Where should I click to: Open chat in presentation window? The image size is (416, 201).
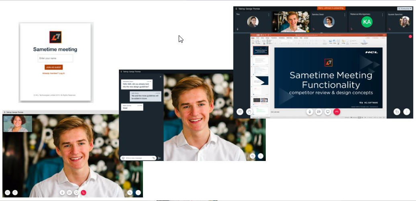240,112
